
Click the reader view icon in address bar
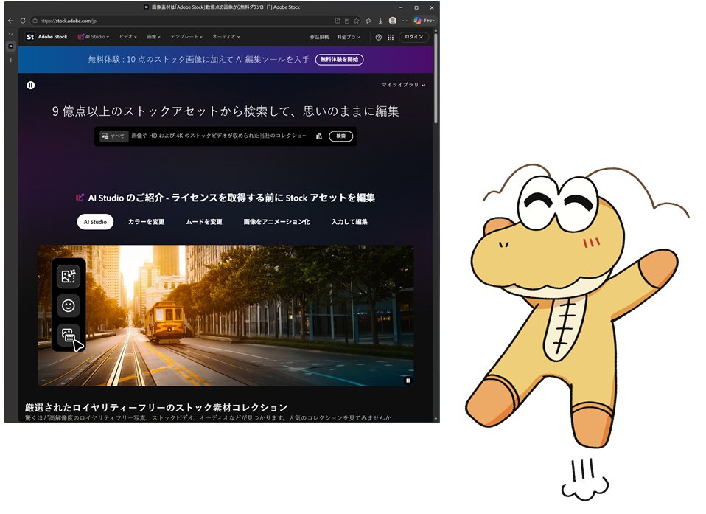click(x=346, y=21)
